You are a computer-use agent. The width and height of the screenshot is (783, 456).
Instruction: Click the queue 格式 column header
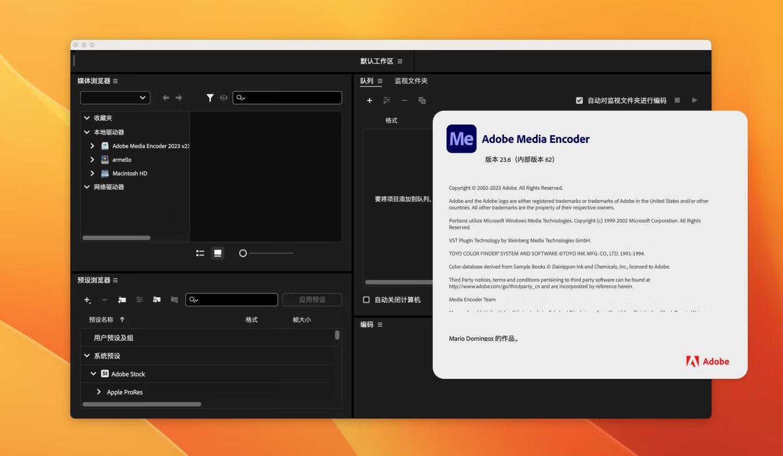pos(391,121)
